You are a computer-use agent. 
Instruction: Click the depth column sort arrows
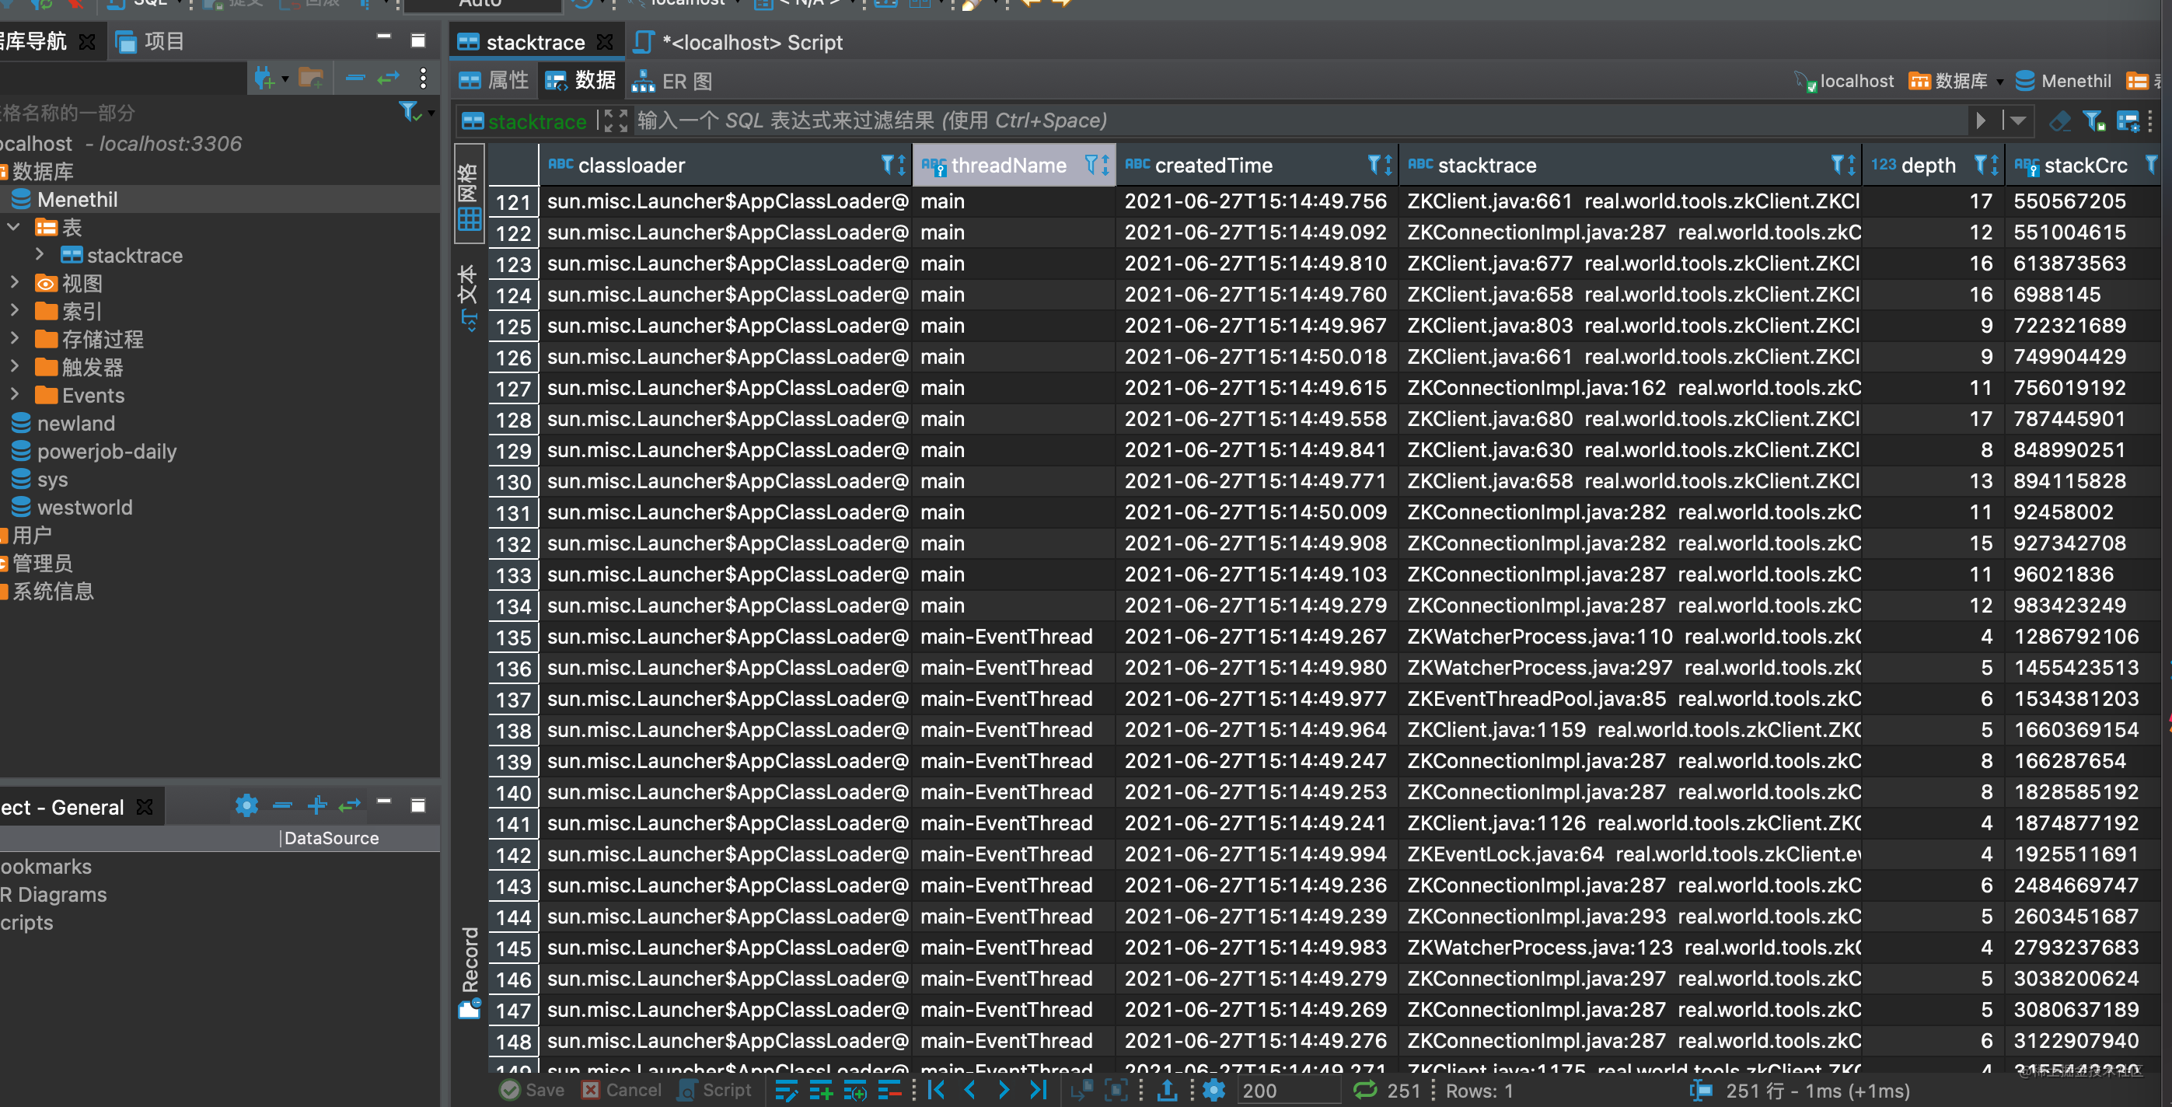pyautogui.click(x=1994, y=164)
